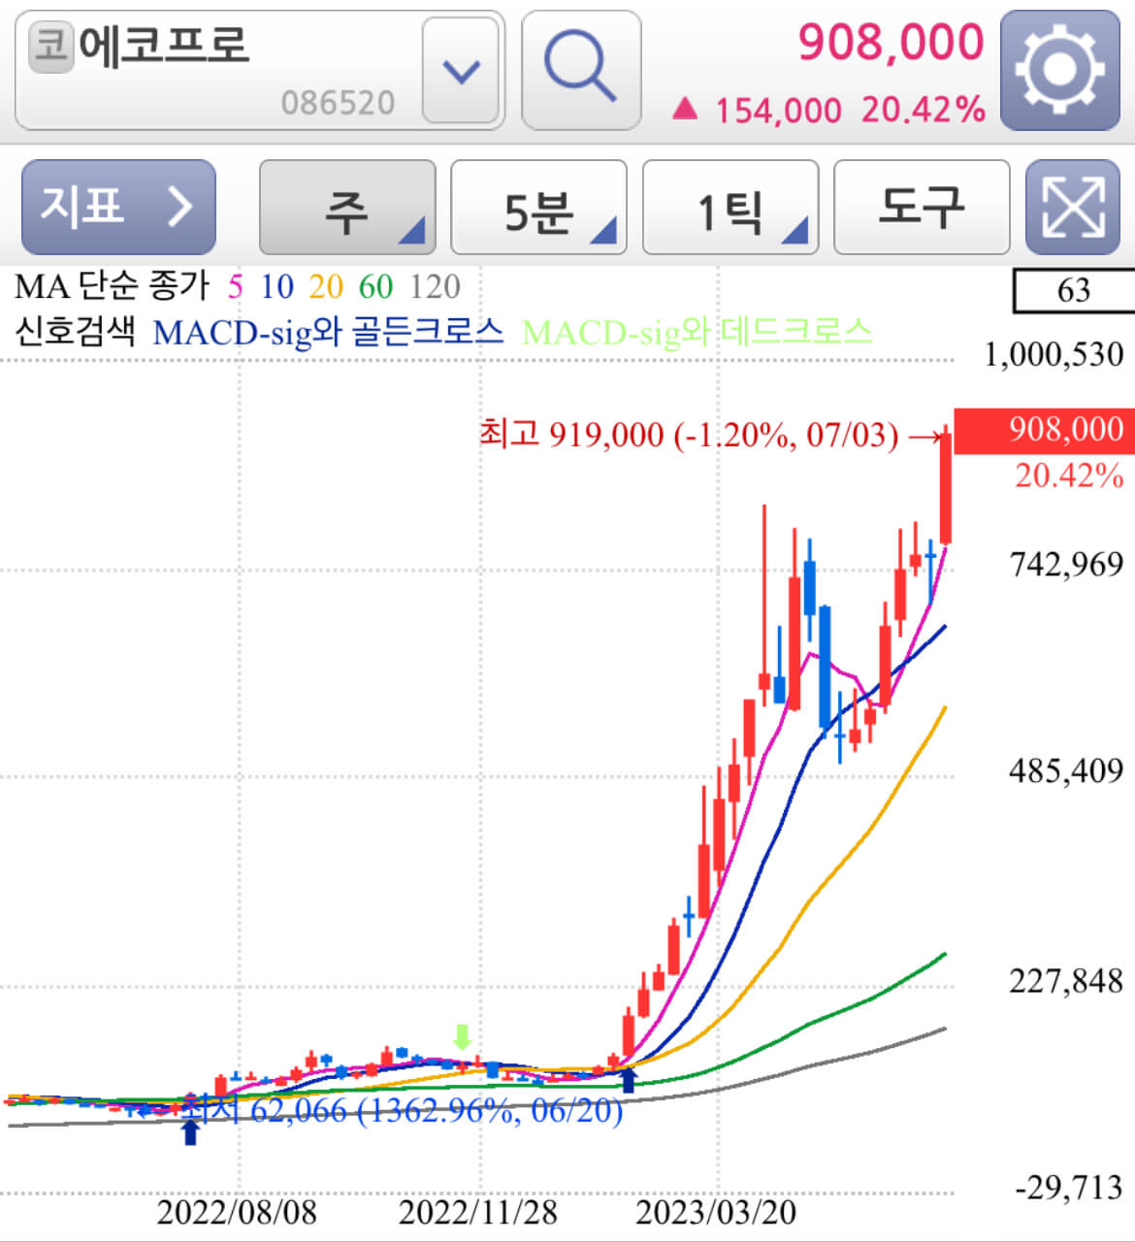Click the header price 908,000
This screenshot has width=1135, height=1242.
coord(891,42)
